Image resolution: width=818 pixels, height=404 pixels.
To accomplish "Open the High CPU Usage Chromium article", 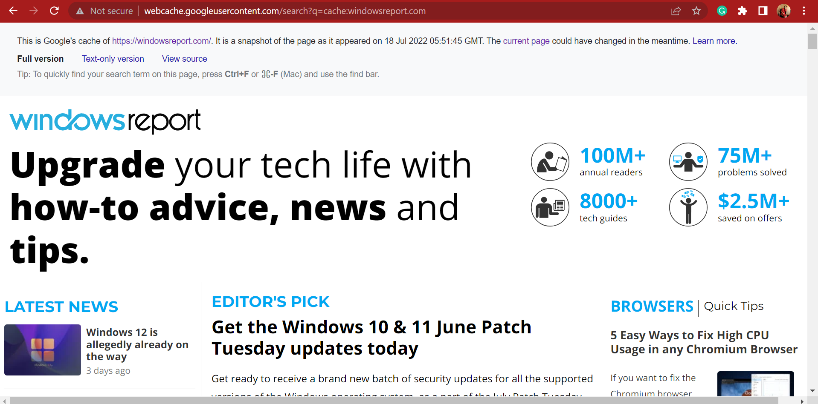I will tap(704, 342).
